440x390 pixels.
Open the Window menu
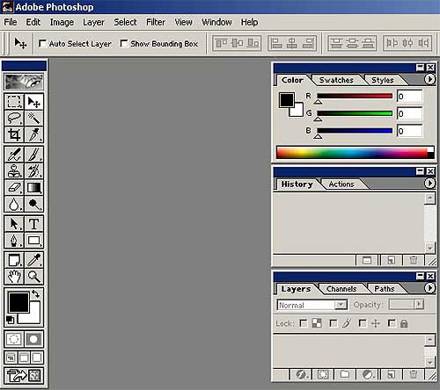coord(216,22)
